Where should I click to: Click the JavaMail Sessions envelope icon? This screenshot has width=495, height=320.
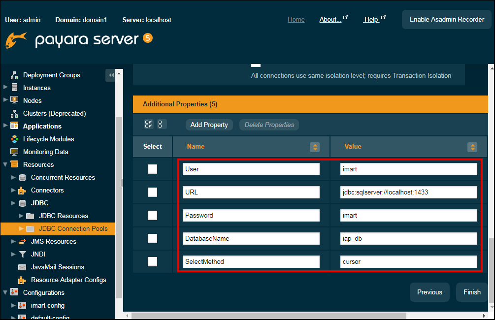pos(22,267)
